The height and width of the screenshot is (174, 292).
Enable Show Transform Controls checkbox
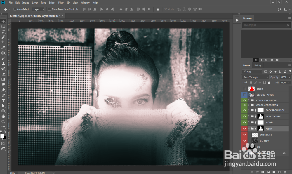[49, 9]
